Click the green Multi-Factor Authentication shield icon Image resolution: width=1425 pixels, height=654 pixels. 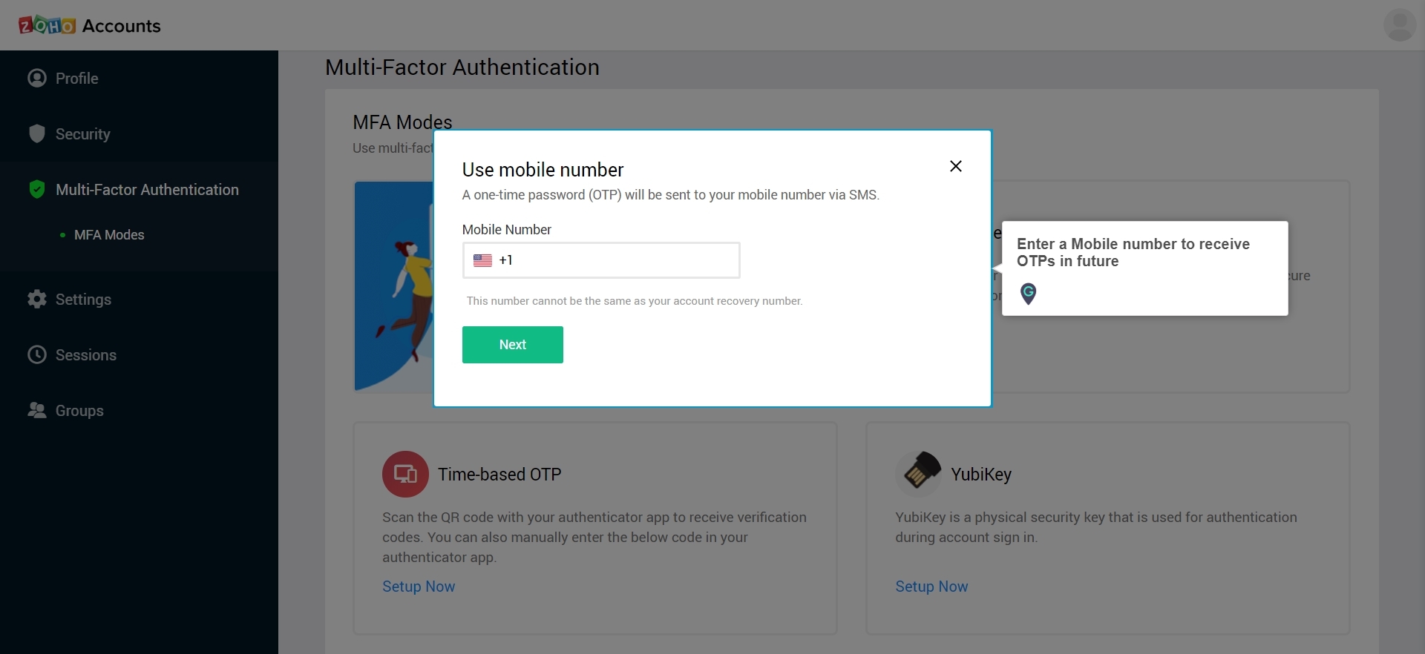point(37,189)
